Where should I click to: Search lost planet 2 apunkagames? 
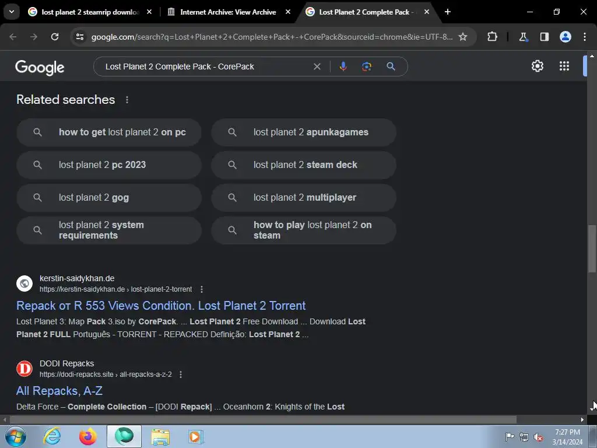304,132
